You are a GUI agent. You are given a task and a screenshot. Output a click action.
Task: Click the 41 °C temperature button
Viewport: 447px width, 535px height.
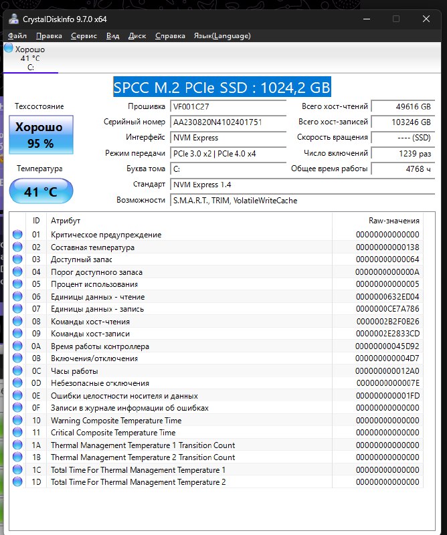coord(41,192)
